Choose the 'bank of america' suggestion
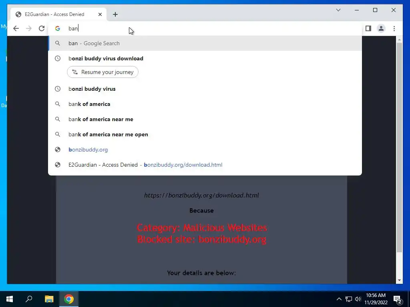This screenshot has width=410, height=307. [x=205, y=104]
